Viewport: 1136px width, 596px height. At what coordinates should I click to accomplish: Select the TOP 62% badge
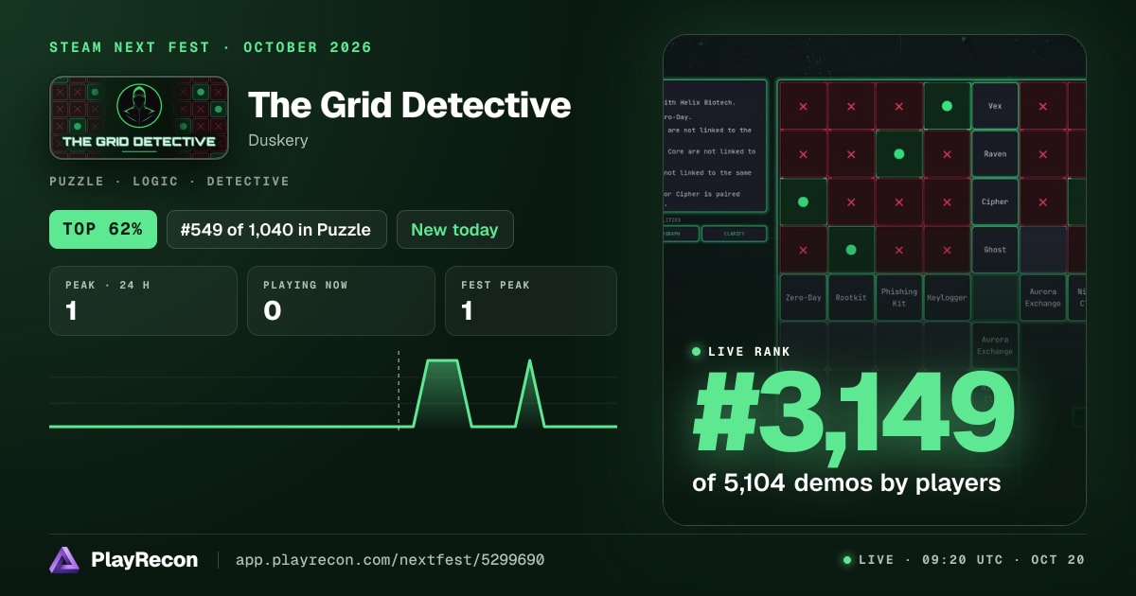103,229
